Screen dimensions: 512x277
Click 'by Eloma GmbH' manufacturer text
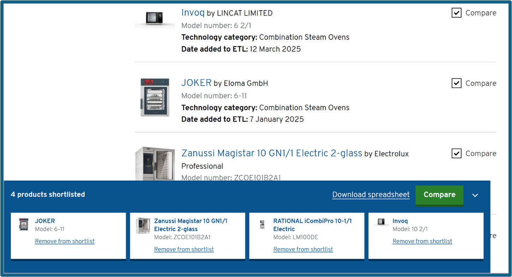[241, 84]
